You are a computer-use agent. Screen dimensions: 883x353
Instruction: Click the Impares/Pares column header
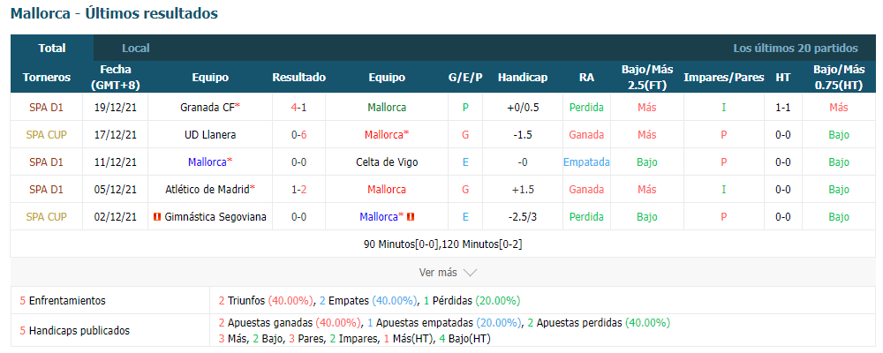[724, 78]
